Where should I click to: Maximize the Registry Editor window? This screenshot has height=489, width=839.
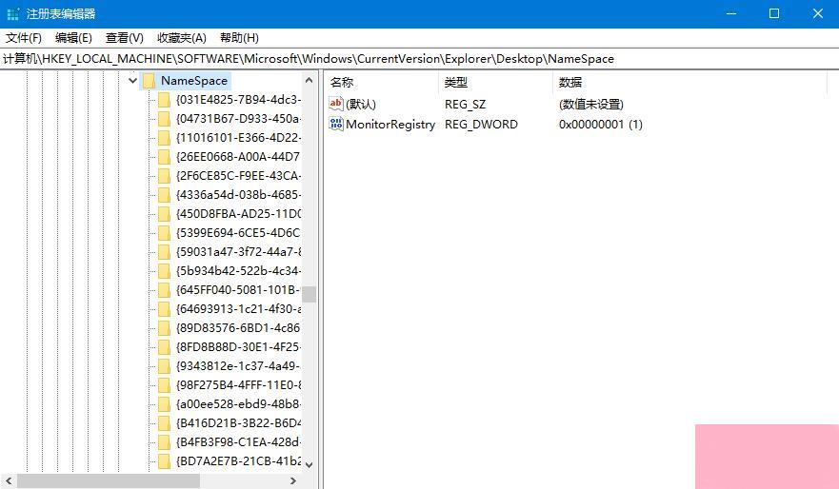click(774, 14)
